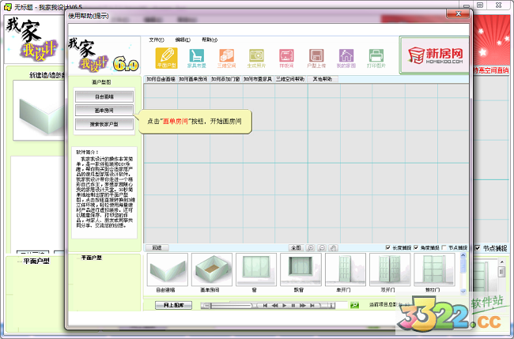Select the 三维空间帮助 help tab
The width and height of the screenshot is (514, 339).
[x=290, y=79]
